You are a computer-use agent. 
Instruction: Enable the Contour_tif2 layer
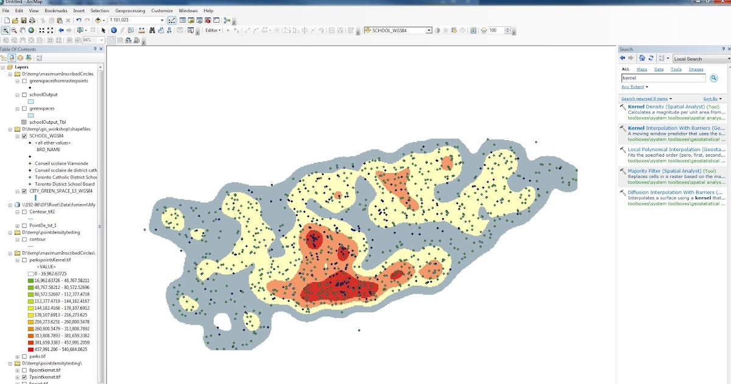23,211
